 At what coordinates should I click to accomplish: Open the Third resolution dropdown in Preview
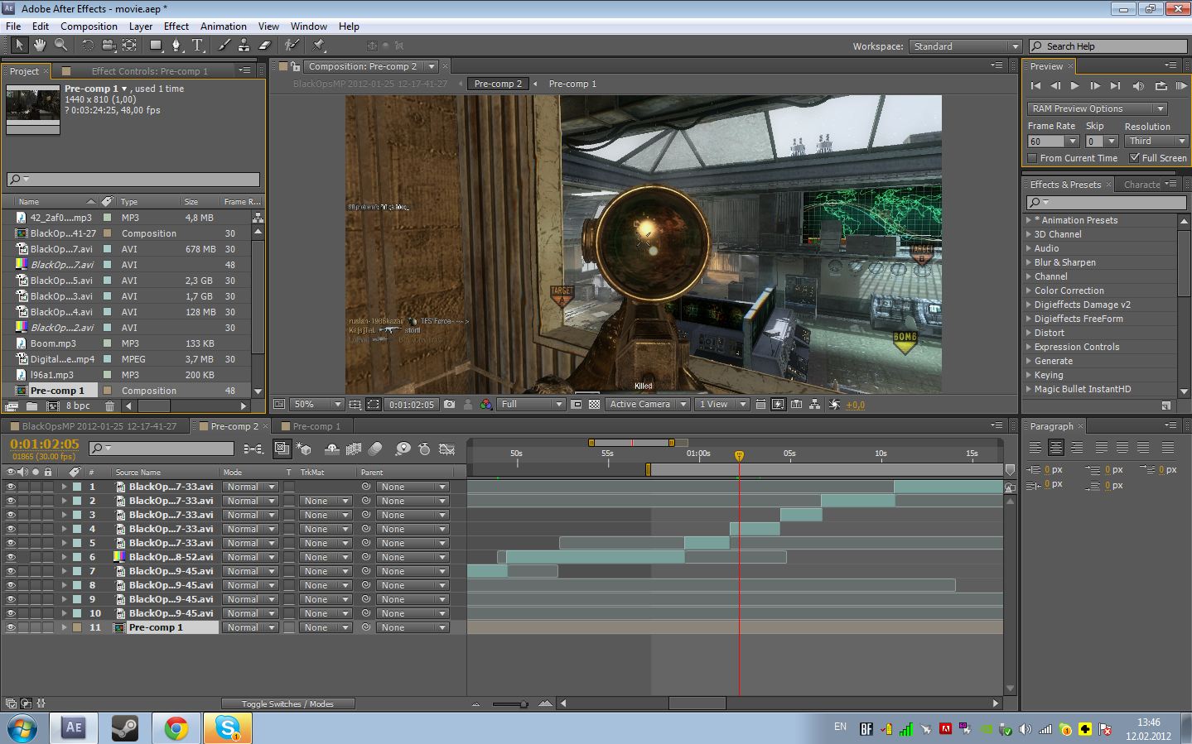pyautogui.click(x=1156, y=142)
